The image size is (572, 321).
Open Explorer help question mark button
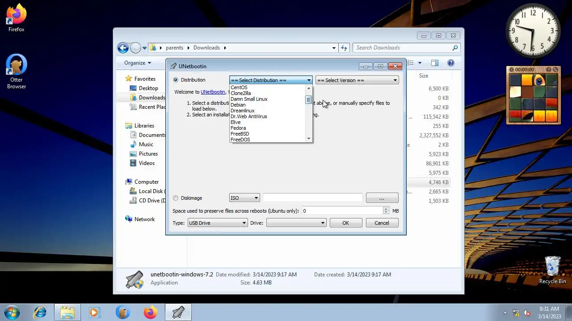pos(451,63)
